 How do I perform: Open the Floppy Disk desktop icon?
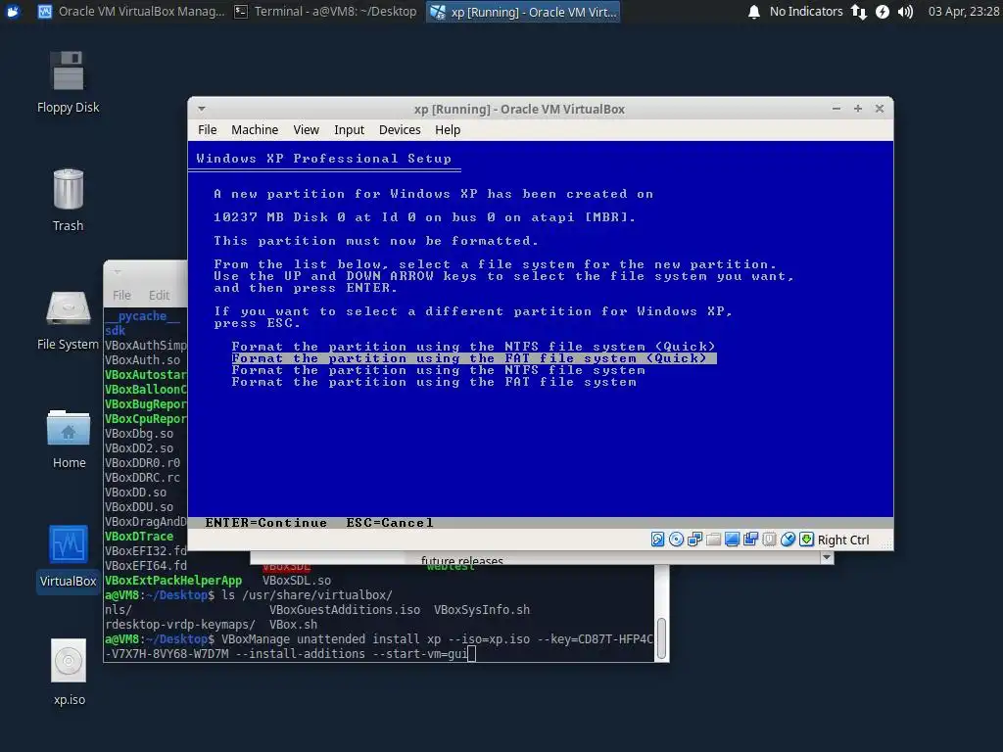point(68,82)
